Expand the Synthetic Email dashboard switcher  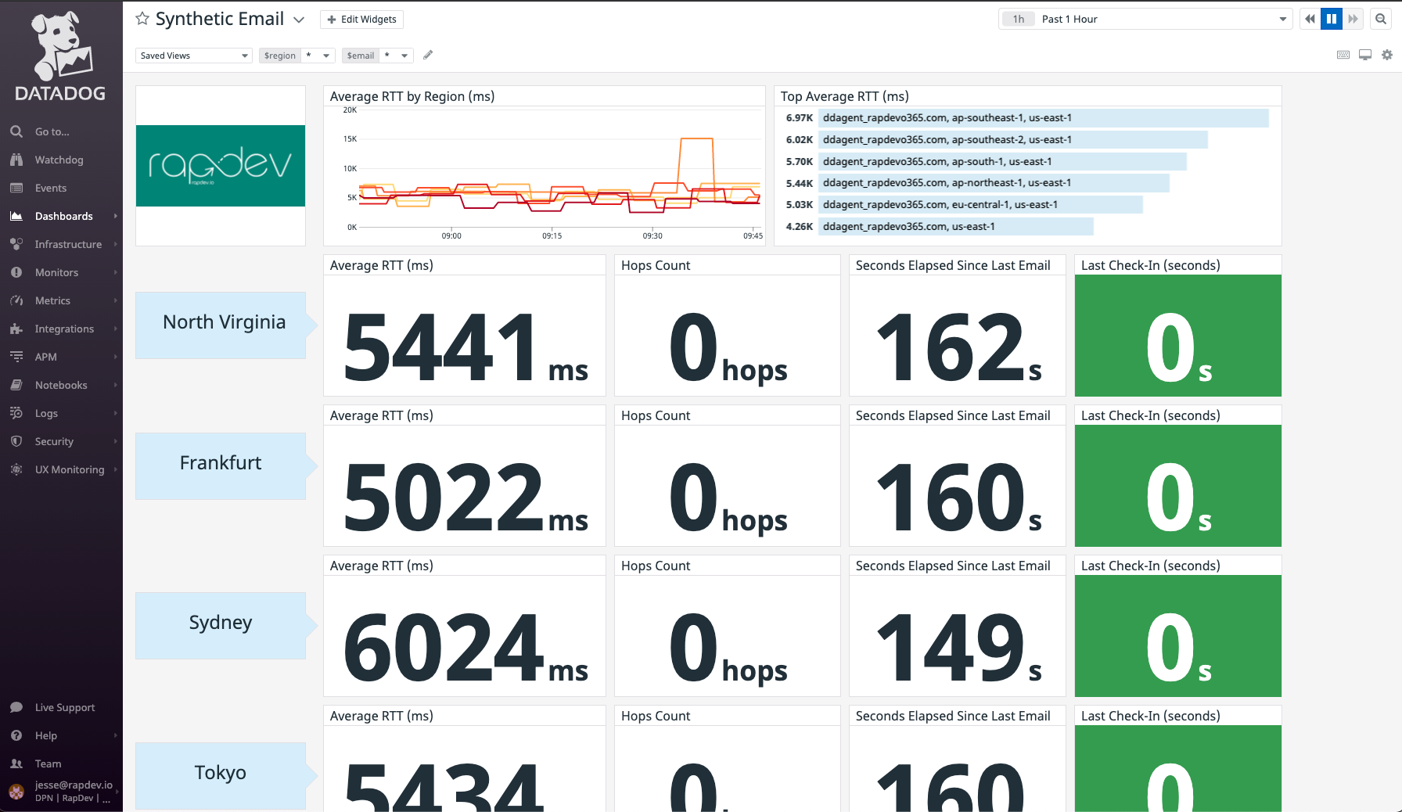(x=299, y=19)
